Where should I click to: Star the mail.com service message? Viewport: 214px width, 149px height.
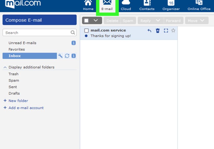(x=173, y=30)
